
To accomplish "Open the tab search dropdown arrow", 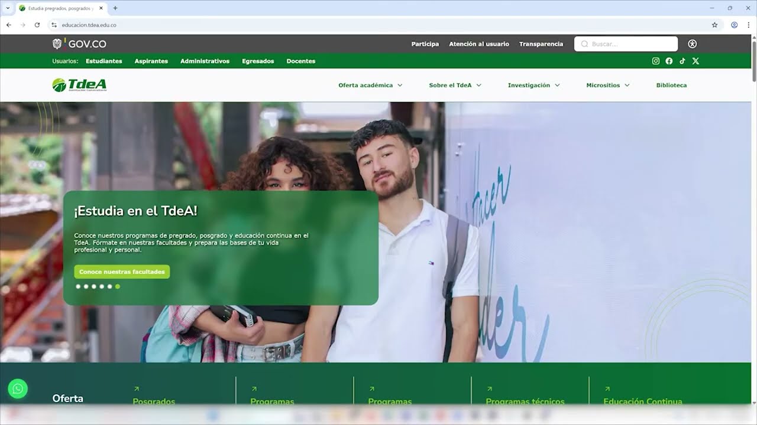I will point(8,8).
